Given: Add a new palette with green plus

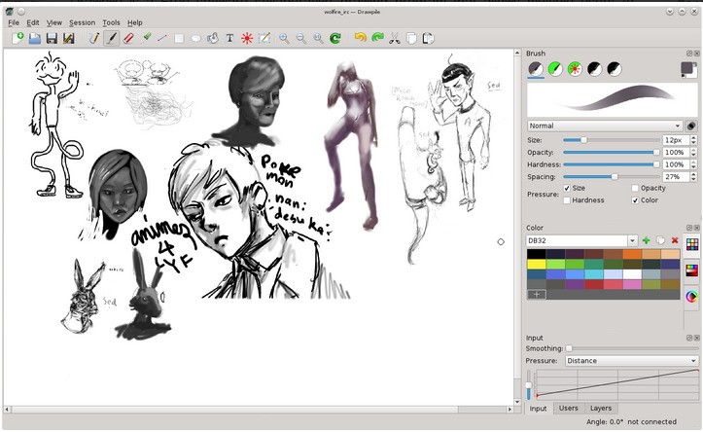Looking at the screenshot, I should (646, 241).
